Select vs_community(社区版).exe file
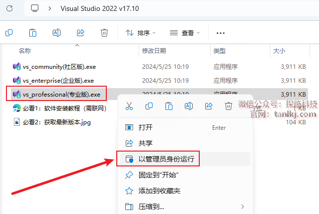The image size is (319, 214). coord(59,67)
